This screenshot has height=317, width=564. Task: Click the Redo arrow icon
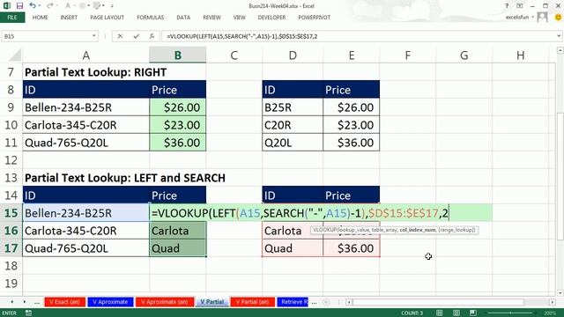tap(50, 6)
